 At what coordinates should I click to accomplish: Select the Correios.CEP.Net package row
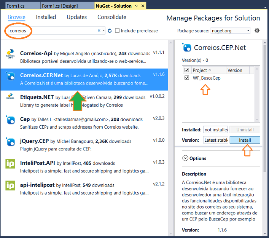point(84,80)
